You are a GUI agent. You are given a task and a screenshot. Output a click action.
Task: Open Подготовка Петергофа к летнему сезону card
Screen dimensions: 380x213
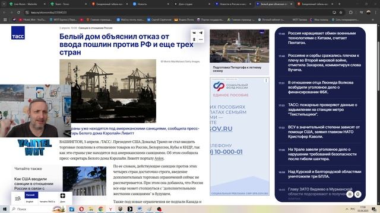pos(239,69)
